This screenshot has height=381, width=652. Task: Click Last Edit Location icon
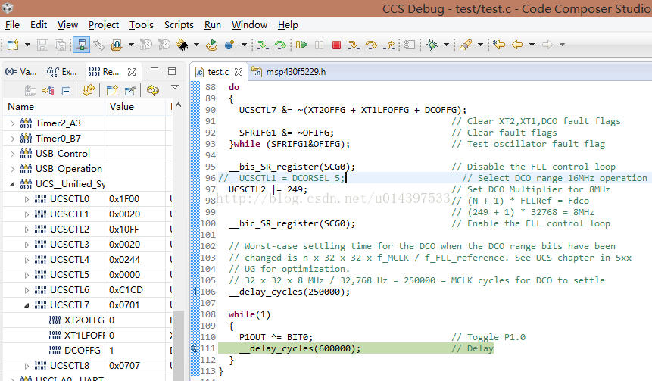point(499,45)
